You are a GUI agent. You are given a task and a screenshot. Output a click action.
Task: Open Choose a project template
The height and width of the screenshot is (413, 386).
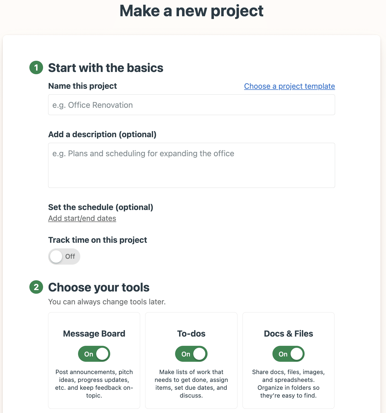coord(289,86)
